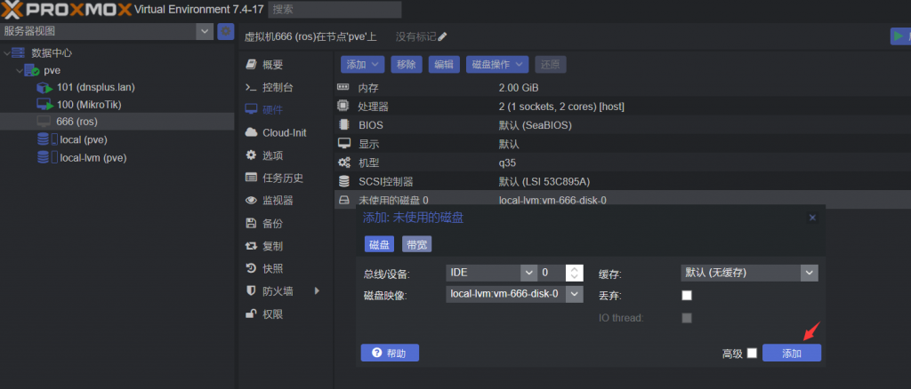
Task: Open server view settings gear icon
Action: 225,31
